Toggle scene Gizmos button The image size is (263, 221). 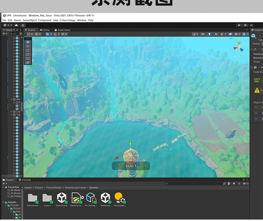[x=244, y=34]
